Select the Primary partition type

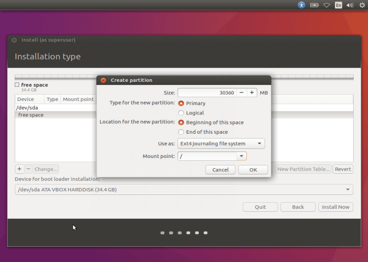click(181, 104)
